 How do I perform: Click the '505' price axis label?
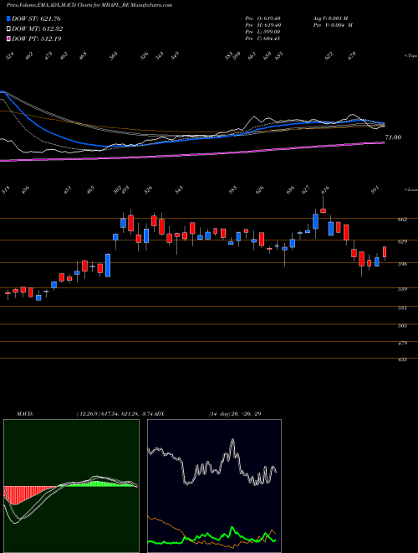coord(402,326)
